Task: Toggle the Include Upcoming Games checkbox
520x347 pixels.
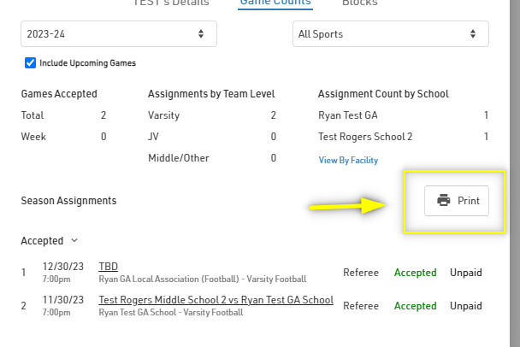Action: [x=31, y=62]
